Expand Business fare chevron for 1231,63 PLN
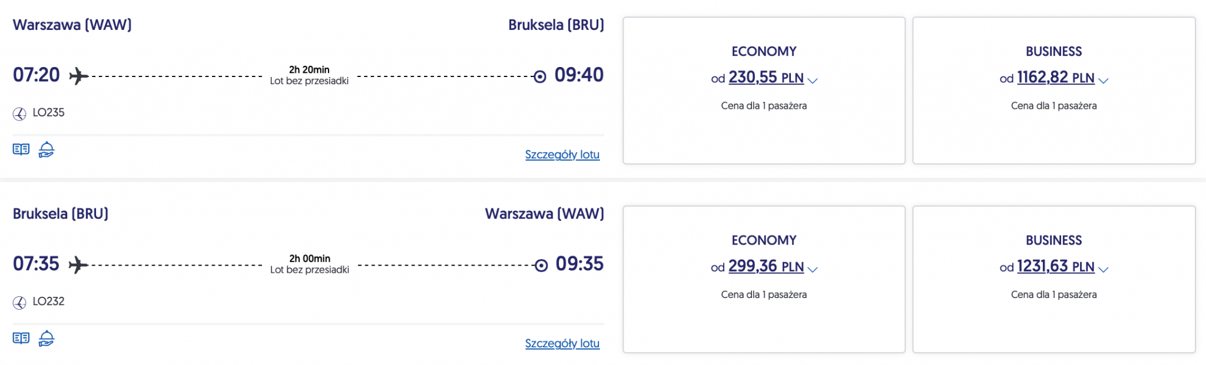 [x=1104, y=269]
